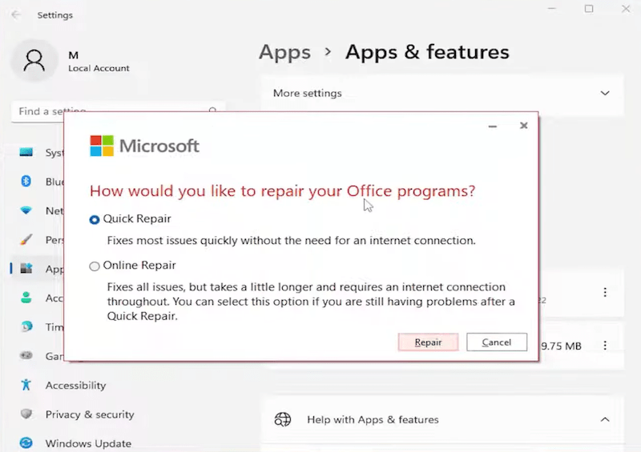Click the Windows Update sync icon
The image size is (641, 452).
click(x=26, y=443)
